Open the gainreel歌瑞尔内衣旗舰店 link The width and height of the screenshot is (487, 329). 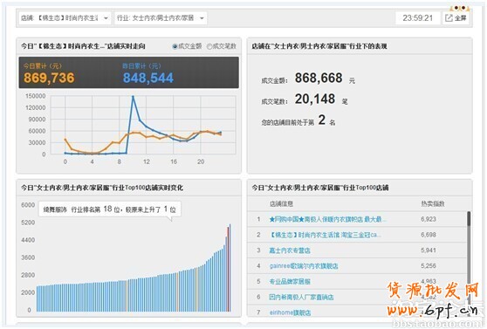[304, 266]
